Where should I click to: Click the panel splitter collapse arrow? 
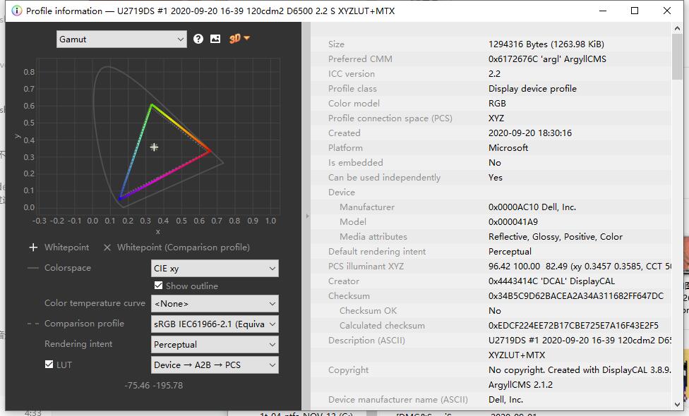point(307,216)
